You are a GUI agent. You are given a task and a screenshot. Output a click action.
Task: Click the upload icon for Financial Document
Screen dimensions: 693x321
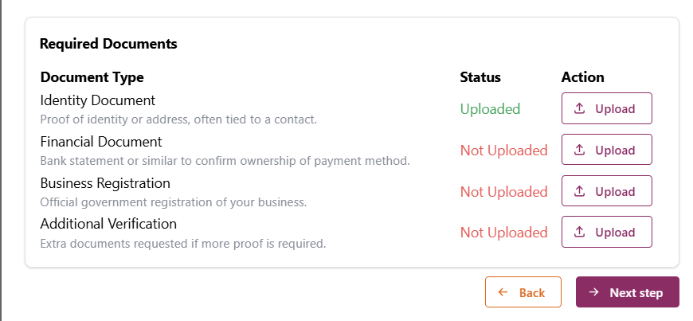click(x=580, y=151)
